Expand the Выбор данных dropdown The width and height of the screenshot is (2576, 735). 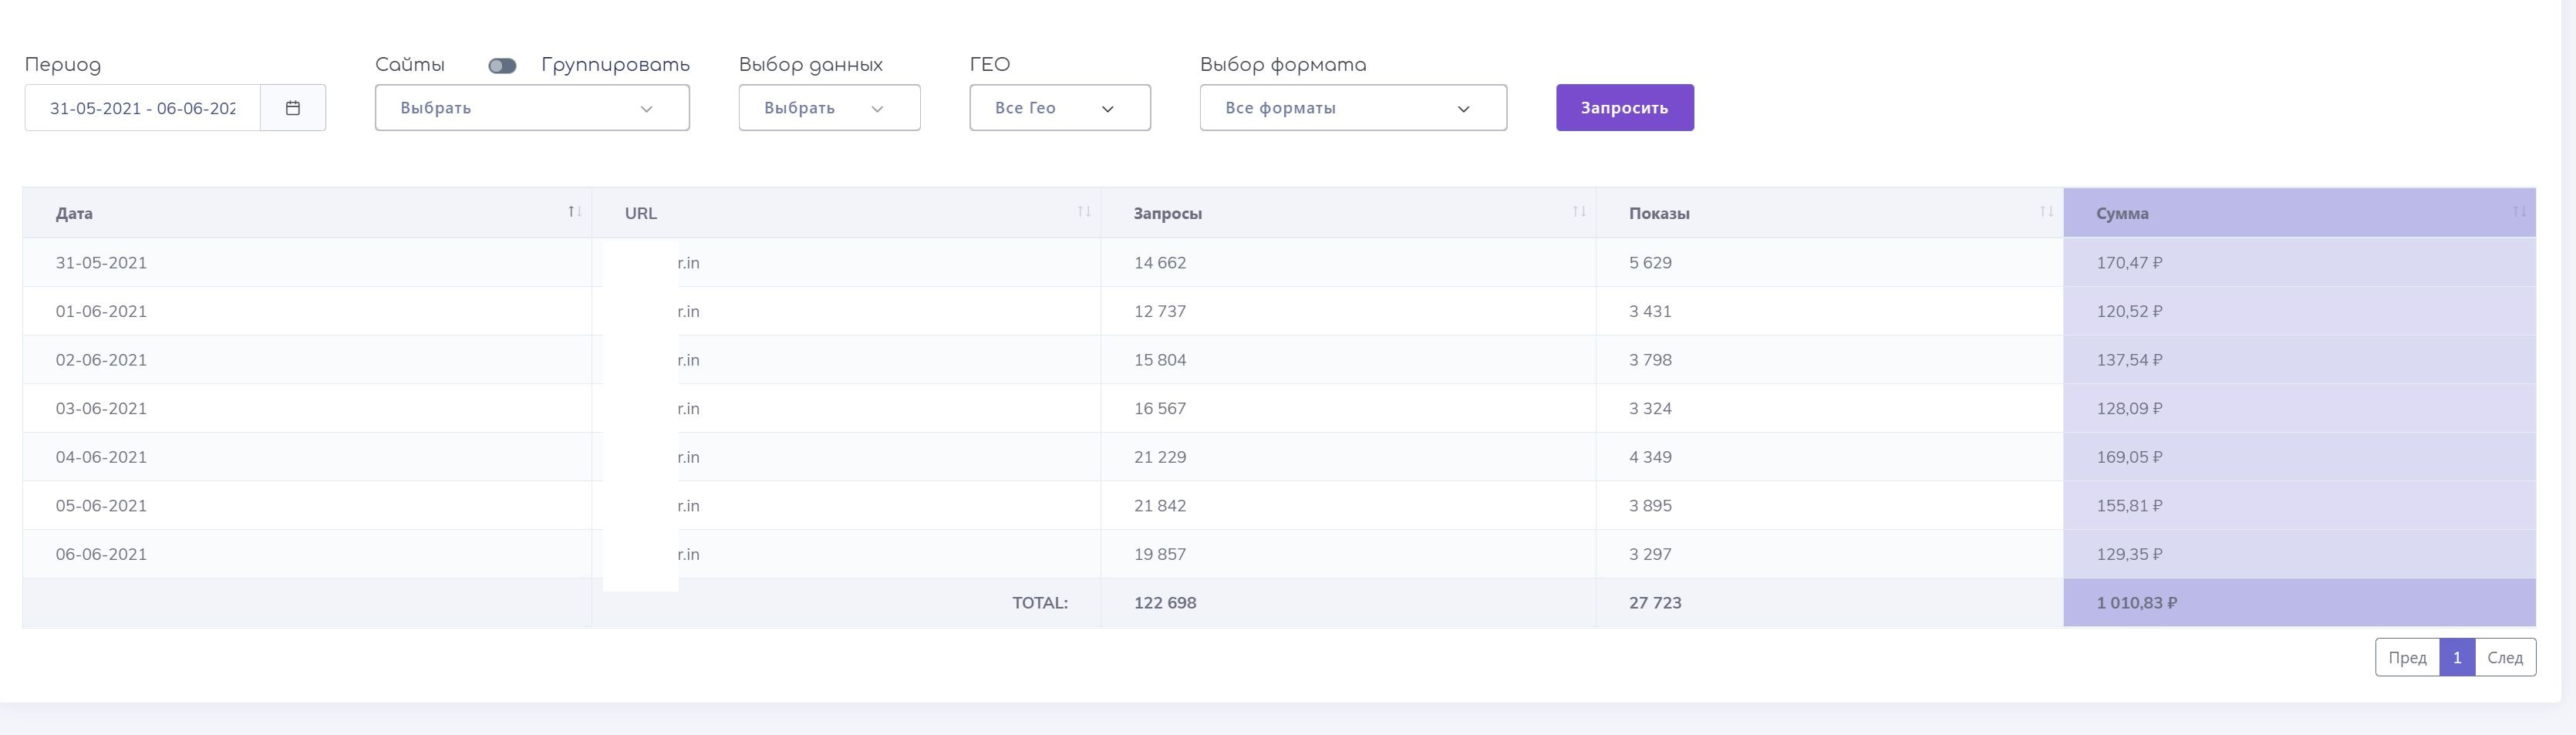click(829, 108)
